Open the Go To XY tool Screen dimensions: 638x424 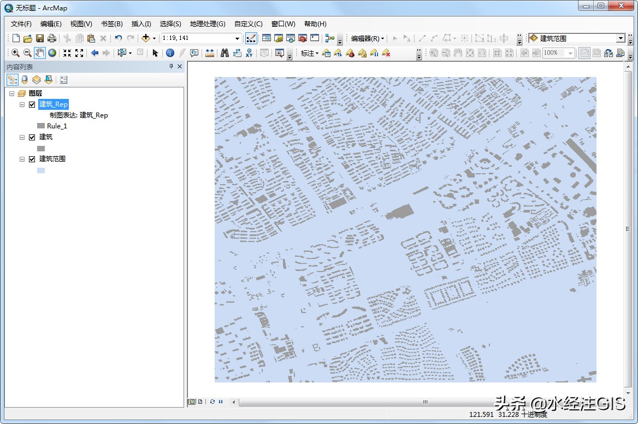tap(250, 53)
